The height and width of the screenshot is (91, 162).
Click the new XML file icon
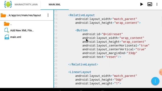coord(7,30)
